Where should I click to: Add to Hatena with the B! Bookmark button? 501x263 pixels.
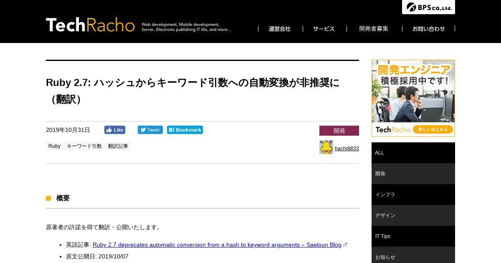point(185,130)
